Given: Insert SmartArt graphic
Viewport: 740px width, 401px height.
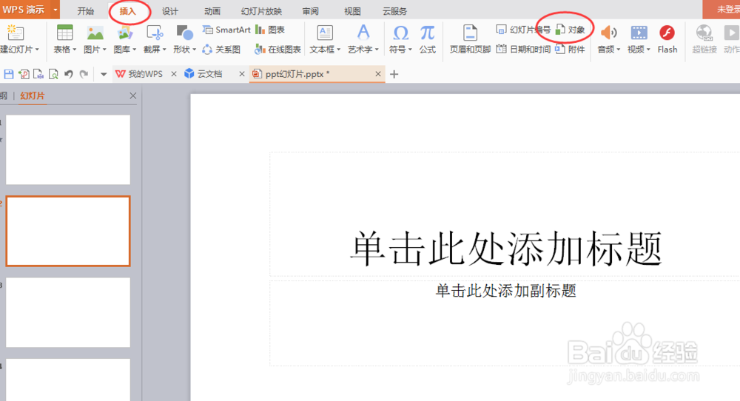Looking at the screenshot, I should point(226,30).
